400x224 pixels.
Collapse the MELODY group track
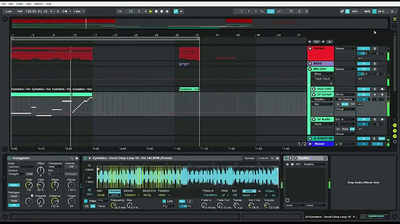[x=310, y=69]
